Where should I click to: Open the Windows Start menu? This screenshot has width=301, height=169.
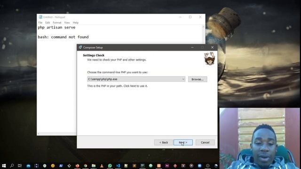click(4, 166)
